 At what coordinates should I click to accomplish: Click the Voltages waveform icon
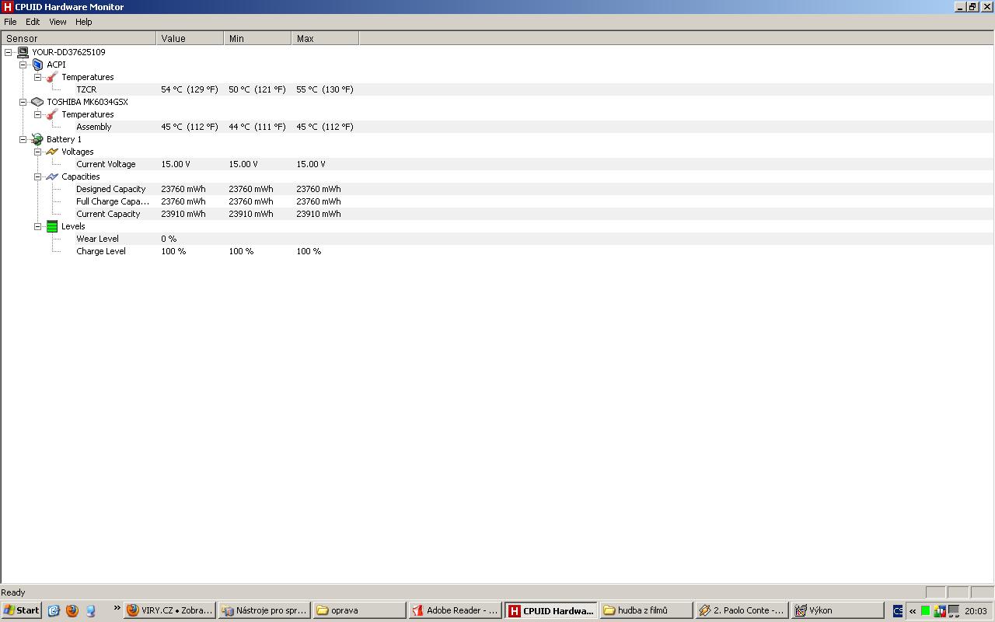pyautogui.click(x=52, y=152)
